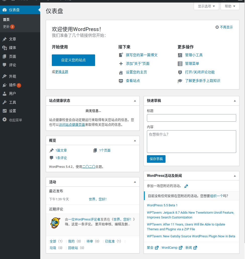245x259 pixels.
Task: Open the Jetpack 8.7 Tweetstorm news link
Action: (190, 215)
